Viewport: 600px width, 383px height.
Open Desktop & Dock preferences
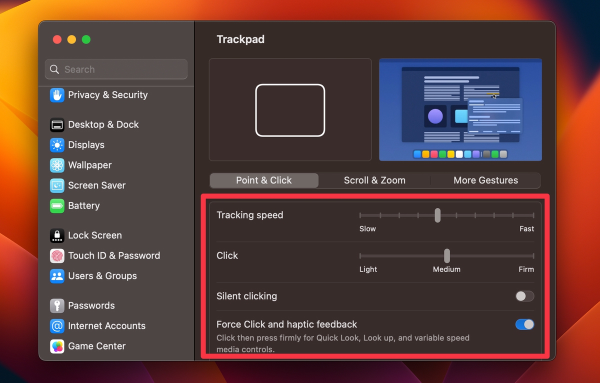click(56, 124)
